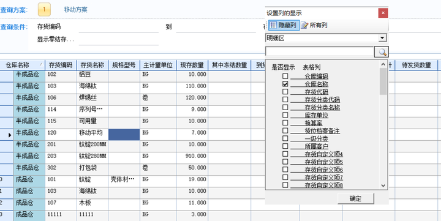Image resolution: width=441 pixels, height=221 pixels.
Task: Select the 焊锡丝 cell
Action: tap(92, 100)
